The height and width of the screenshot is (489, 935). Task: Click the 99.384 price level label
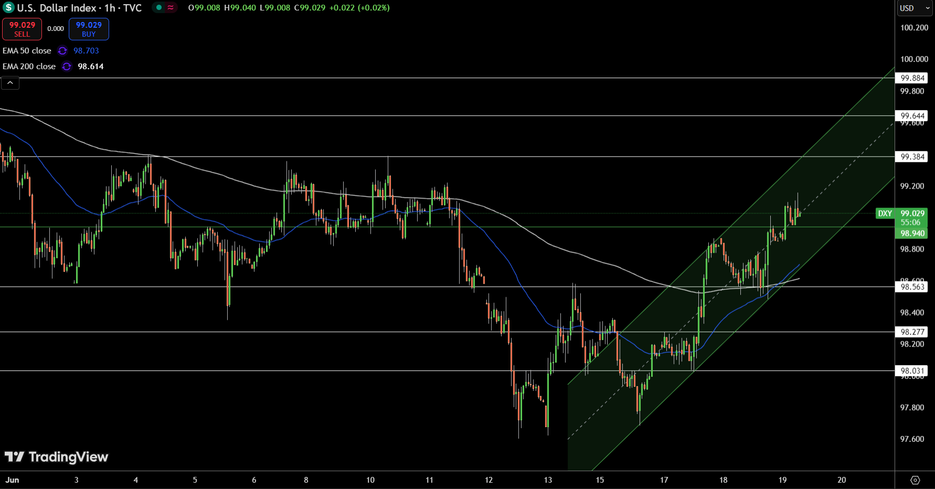912,157
